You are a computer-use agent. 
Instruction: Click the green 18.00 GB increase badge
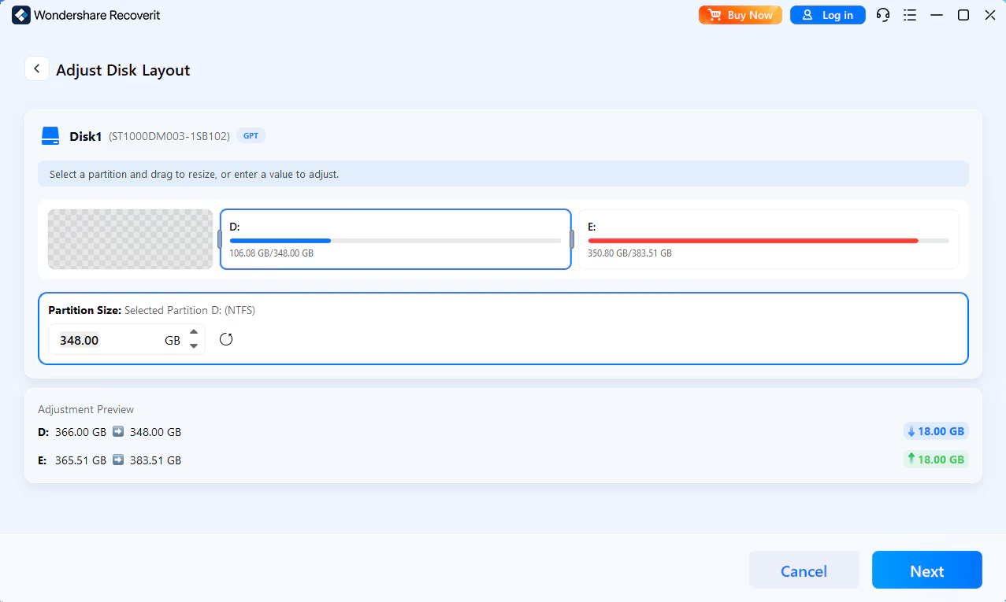click(936, 460)
